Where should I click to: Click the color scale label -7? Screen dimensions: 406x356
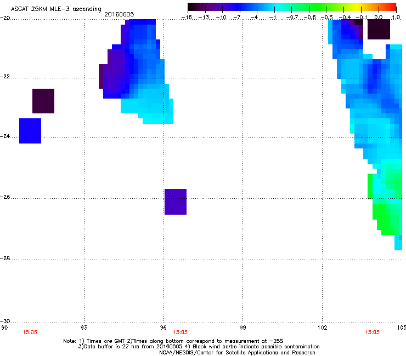coord(237,18)
